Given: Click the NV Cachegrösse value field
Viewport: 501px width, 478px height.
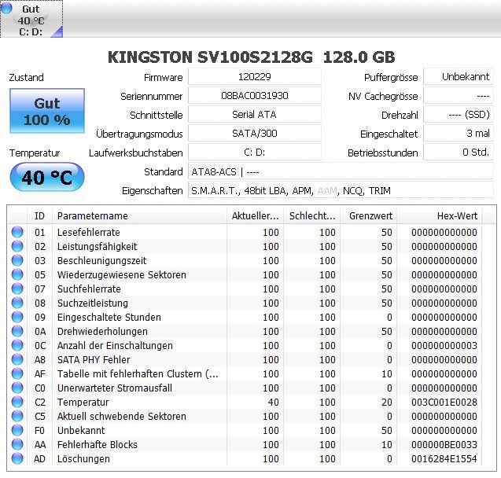Looking at the screenshot, I should point(459,95).
